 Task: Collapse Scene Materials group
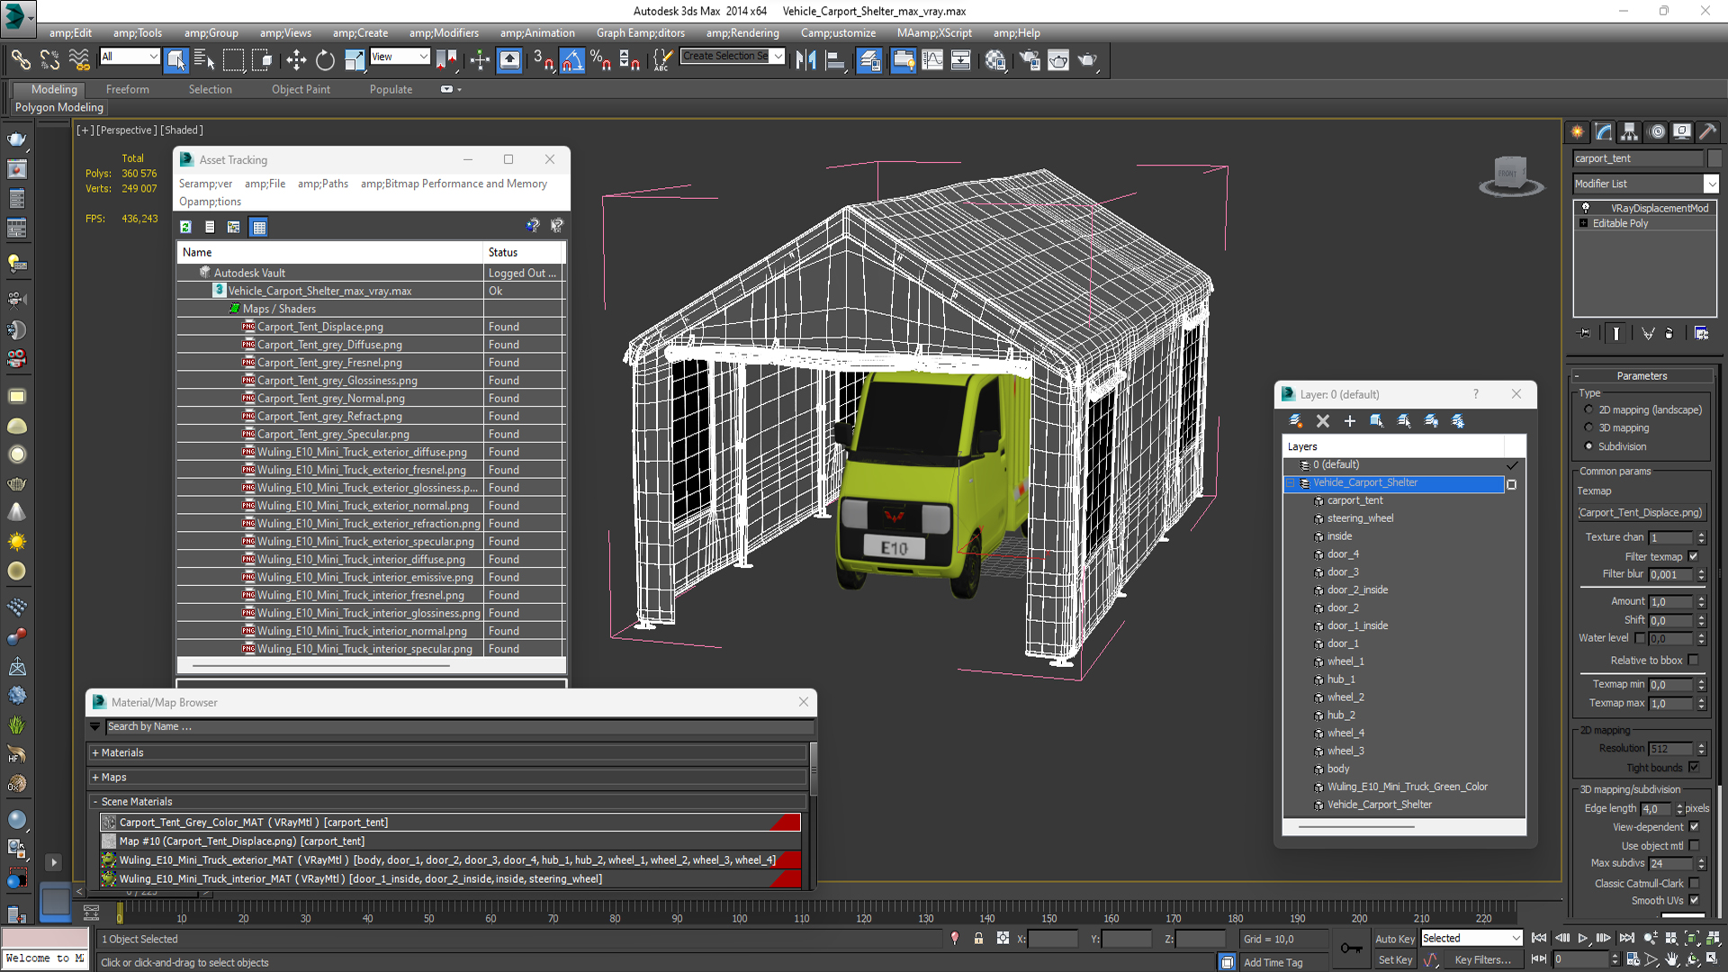[x=95, y=801]
